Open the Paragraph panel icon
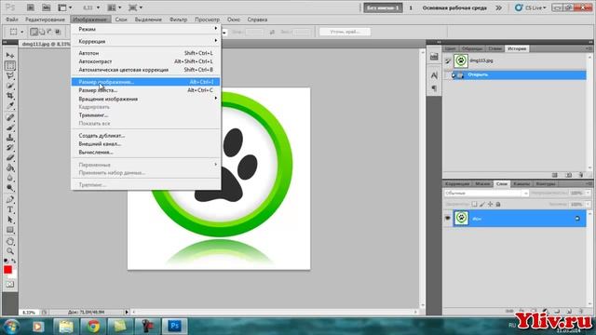This screenshot has height=335, width=596. click(434, 88)
